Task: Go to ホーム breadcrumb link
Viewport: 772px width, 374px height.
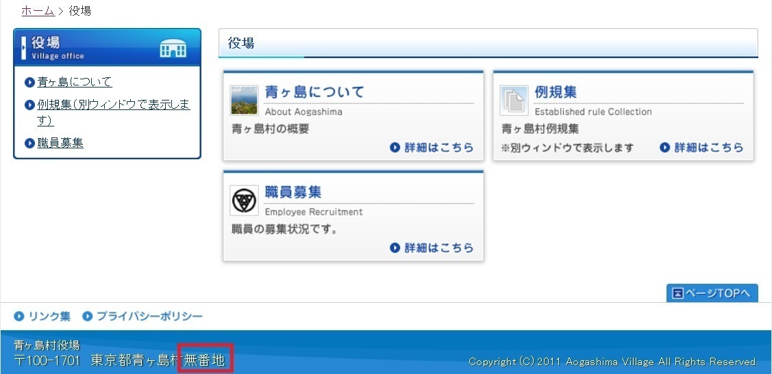Action: tap(38, 11)
